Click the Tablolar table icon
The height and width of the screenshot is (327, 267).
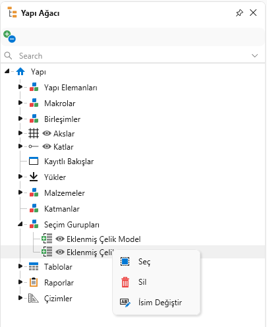point(34,266)
